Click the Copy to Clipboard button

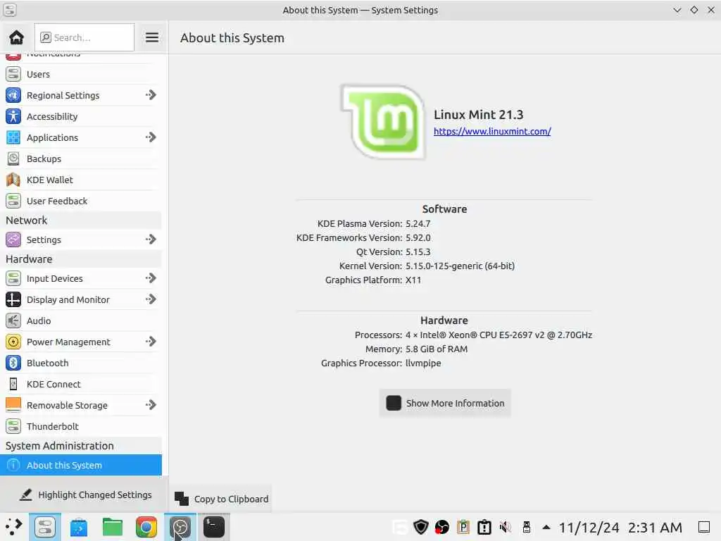tap(222, 499)
